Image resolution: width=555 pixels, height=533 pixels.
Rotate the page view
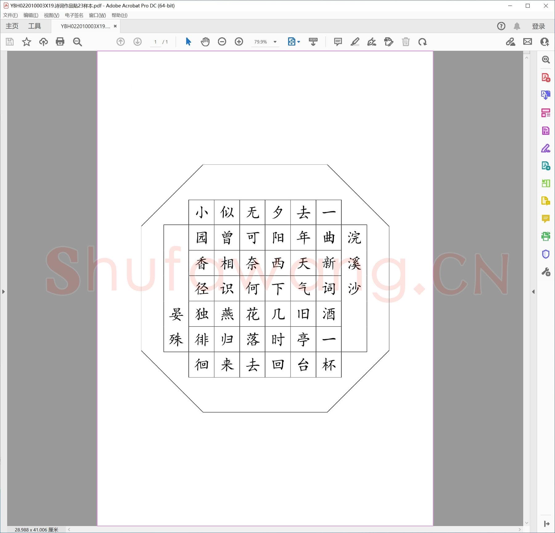click(x=423, y=42)
